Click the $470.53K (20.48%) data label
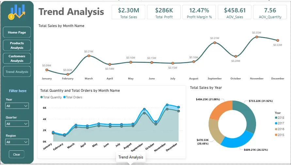Screen dimensions: 291x165 (203, 142)
